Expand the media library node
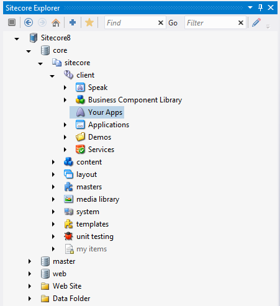Image resolution: width=280 pixels, height=306 pixels. (53, 199)
